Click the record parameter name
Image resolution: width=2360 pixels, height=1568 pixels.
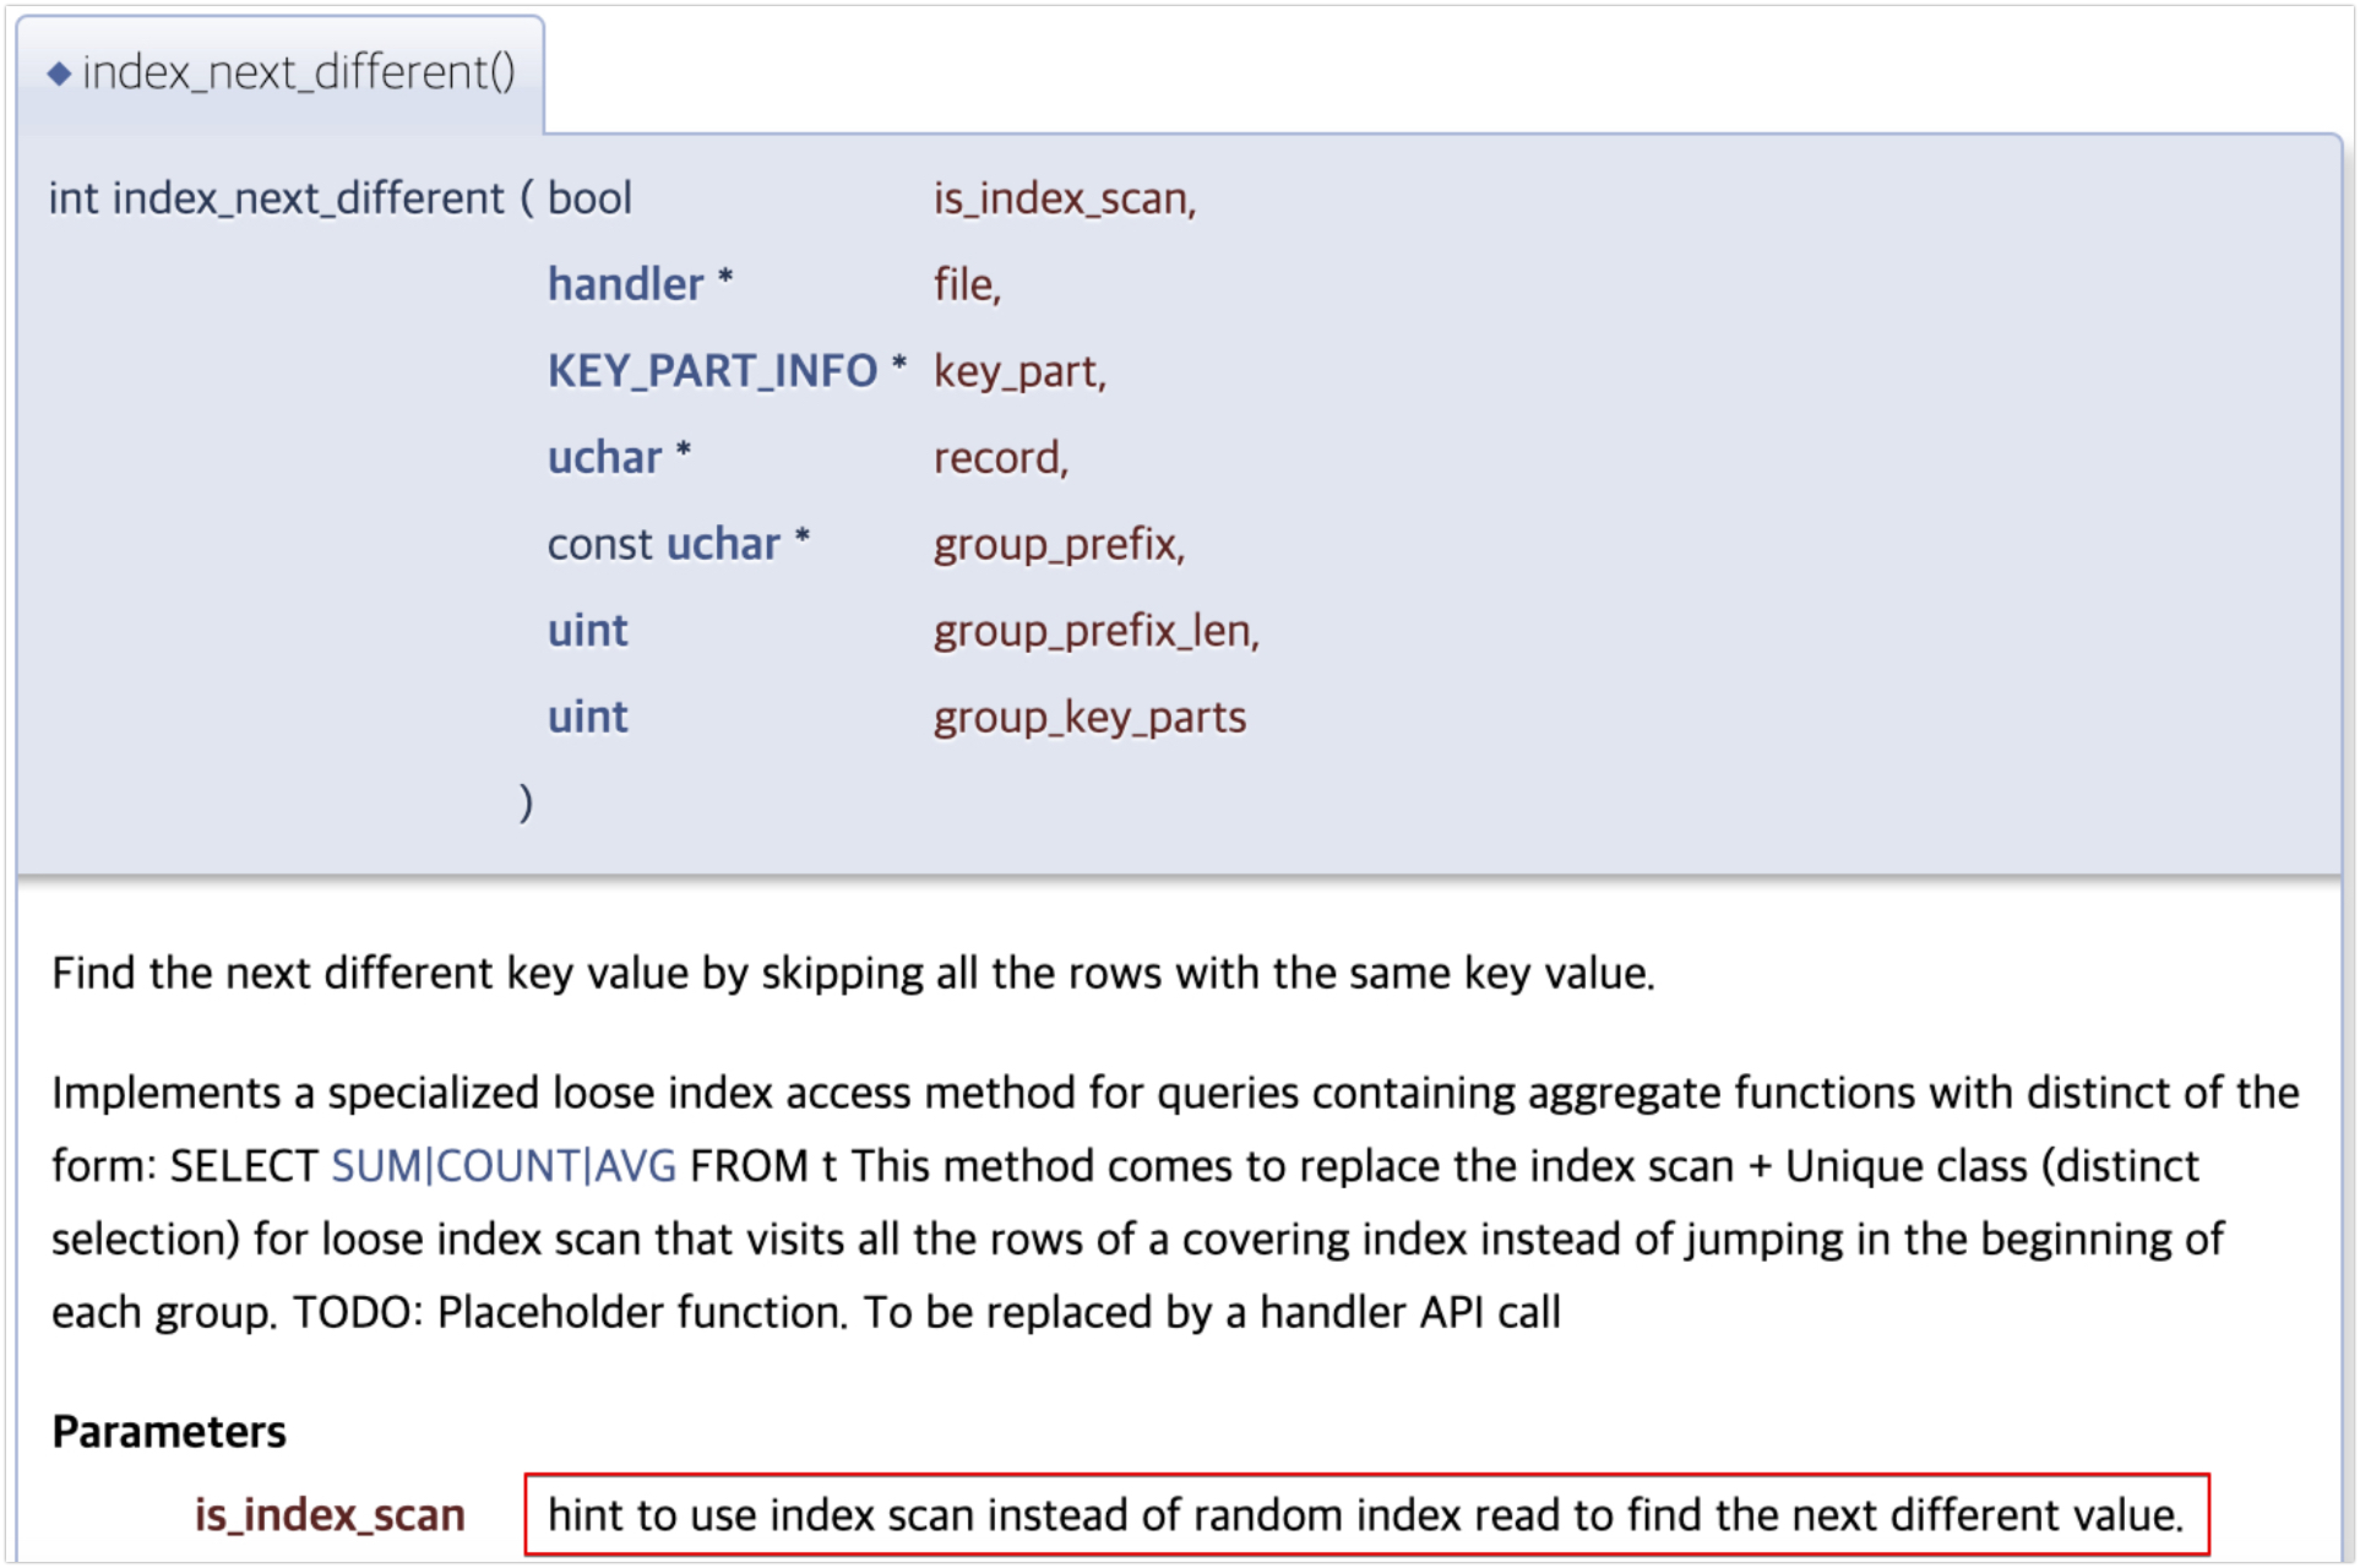[x=1001, y=458]
